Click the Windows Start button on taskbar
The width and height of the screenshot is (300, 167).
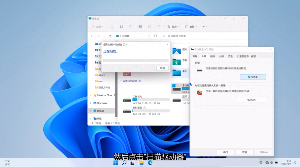pyautogui.click(x=116, y=163)
